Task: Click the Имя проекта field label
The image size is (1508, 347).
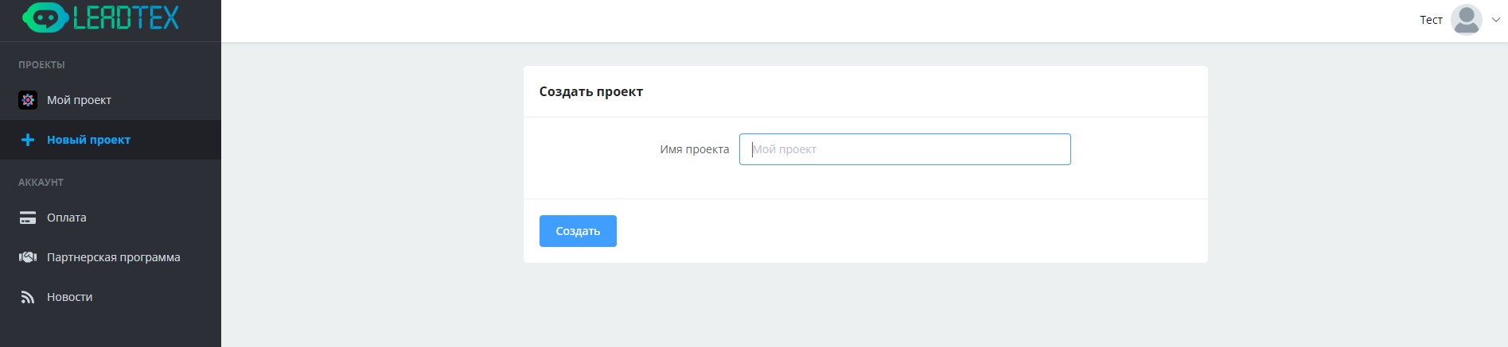Action: click(694, 149)
